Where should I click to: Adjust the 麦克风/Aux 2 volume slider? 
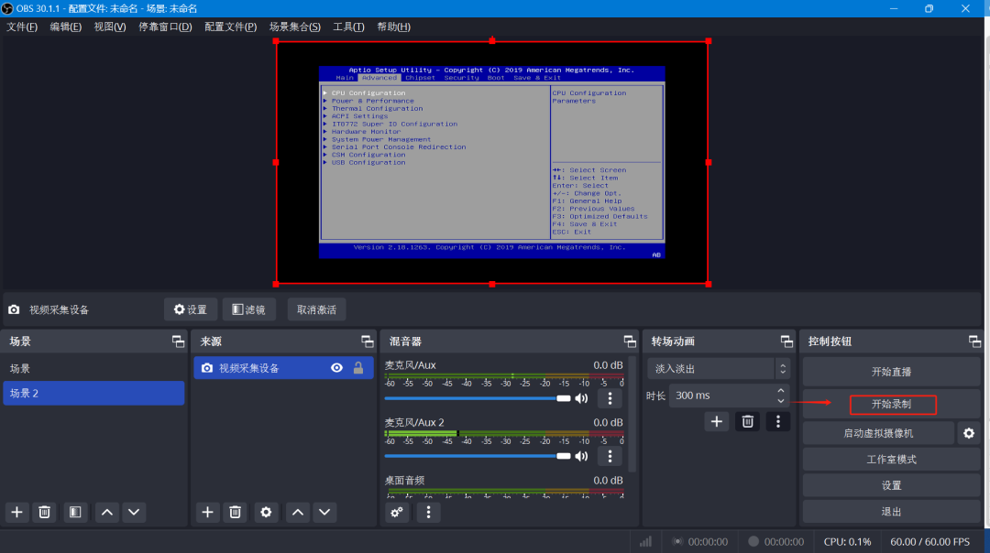pos(478,456)
